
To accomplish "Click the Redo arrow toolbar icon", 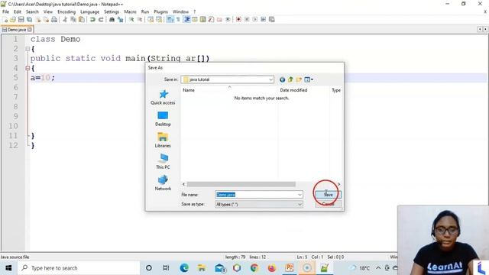I will click(101, 19).
